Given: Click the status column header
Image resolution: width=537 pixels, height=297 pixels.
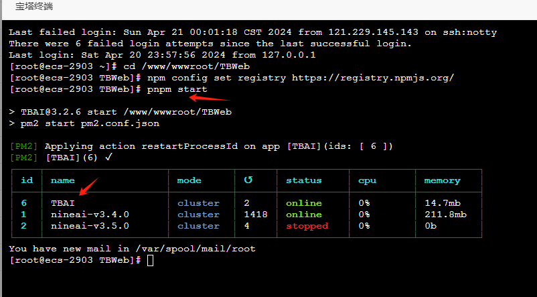Looking at the screenshot, I should click(x=303, y=180).
